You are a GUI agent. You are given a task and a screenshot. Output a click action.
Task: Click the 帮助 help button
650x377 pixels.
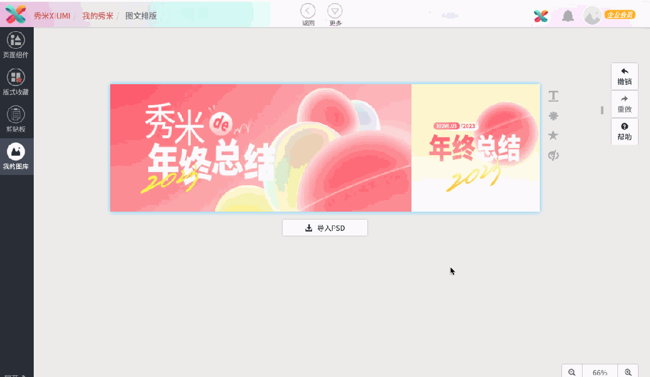click(x=624, y=132)
